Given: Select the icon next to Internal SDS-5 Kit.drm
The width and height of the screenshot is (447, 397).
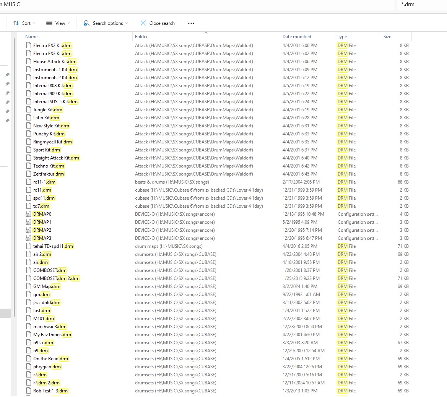Looking at the screenshot, I should tap(28, 101).
